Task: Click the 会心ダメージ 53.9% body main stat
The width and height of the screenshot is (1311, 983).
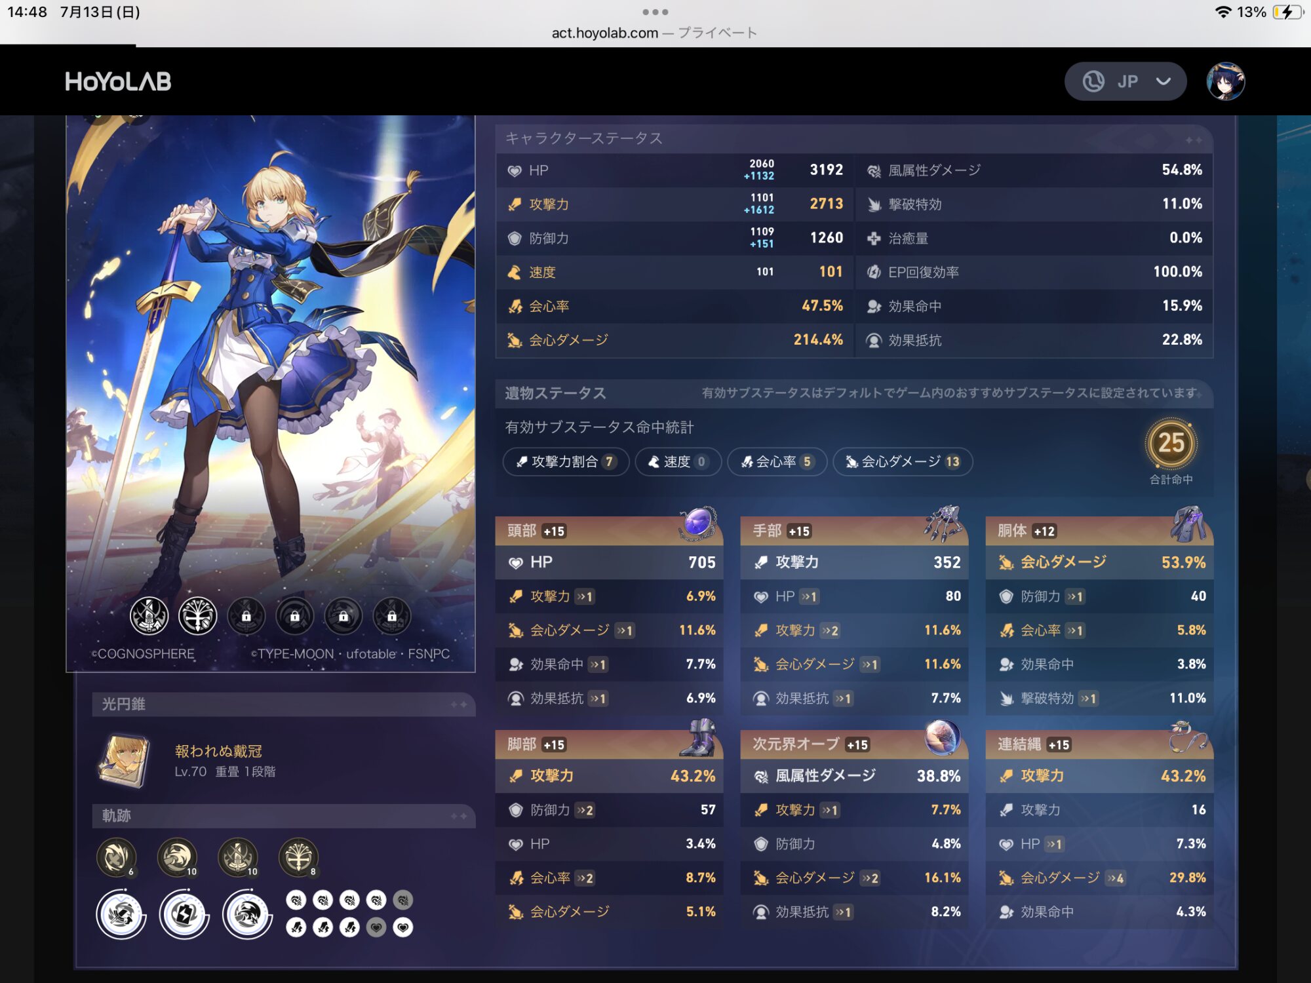Action: [x=1099, y=562]
